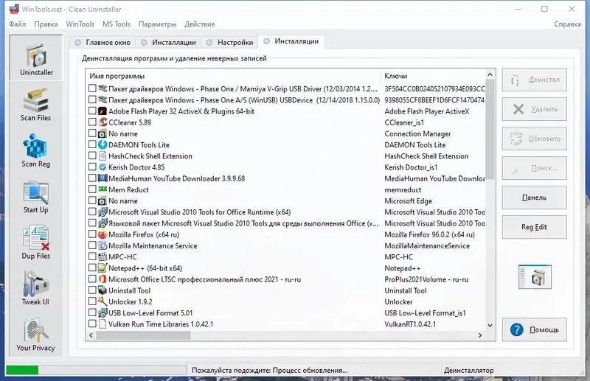Click the Vulkan Run Time Libraries icon
The width and height of the screenshot is (590, 381).
[x=103, y=324]
